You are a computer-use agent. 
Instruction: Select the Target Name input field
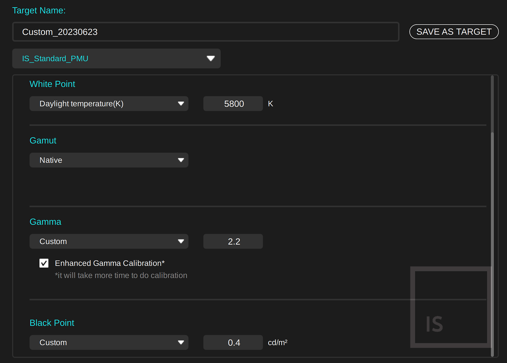tap(205, 32)
